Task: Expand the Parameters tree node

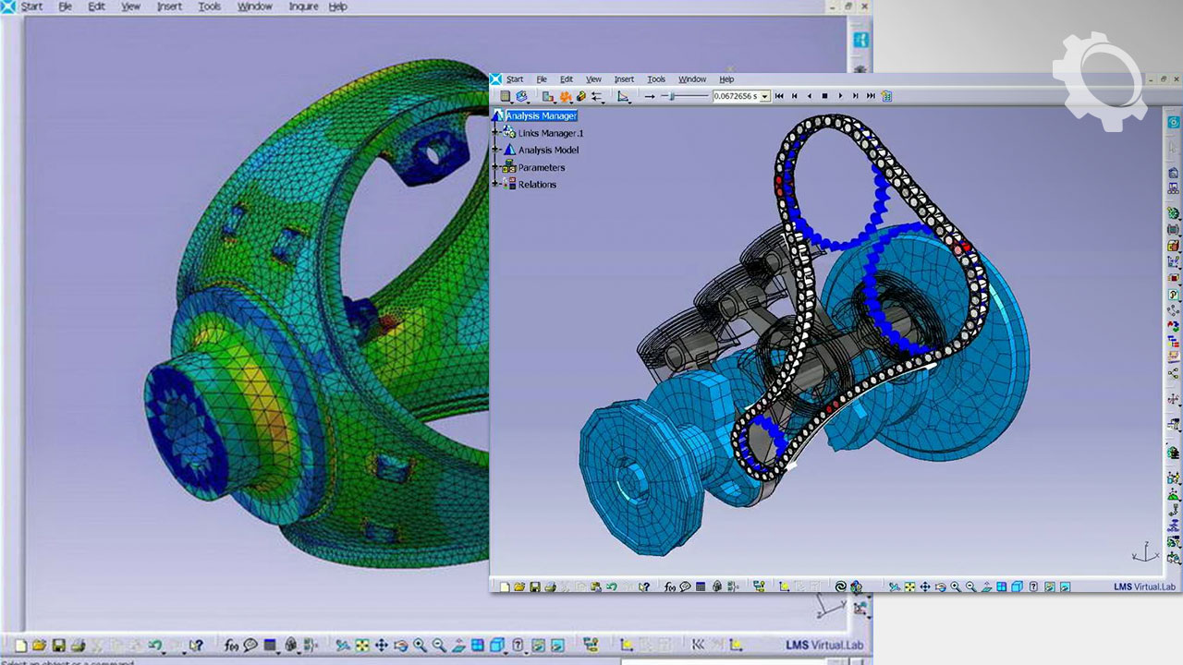Action: click(496, 167)
